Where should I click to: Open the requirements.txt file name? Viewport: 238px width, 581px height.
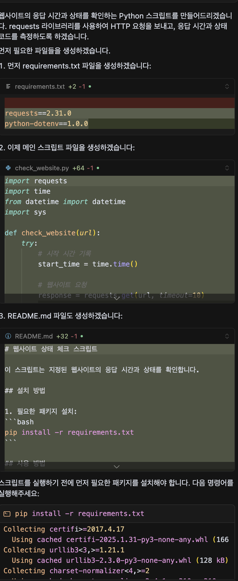[40, 86]
